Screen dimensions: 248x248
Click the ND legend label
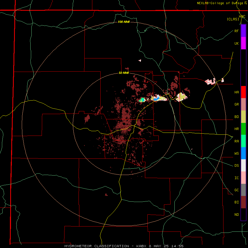[x=236, y=214]
